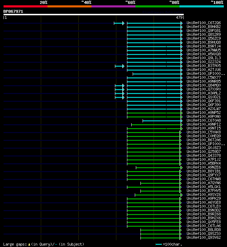Select hit label UniRef100_Q10D21
Image resolution: width=227 pixels, height=247 pixels.
204,97
